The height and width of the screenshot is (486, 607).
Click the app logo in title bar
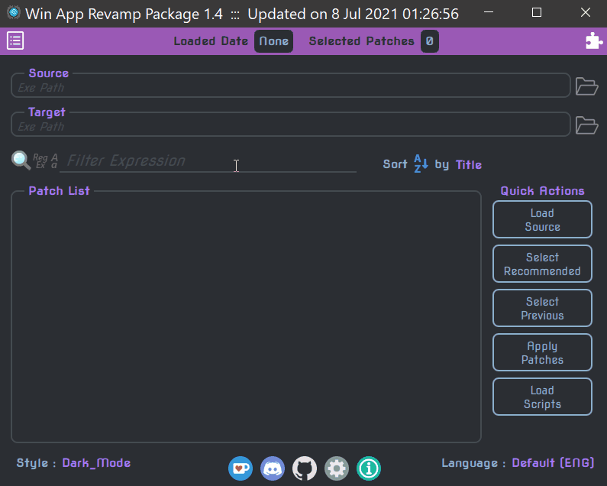tap(14, 13)
